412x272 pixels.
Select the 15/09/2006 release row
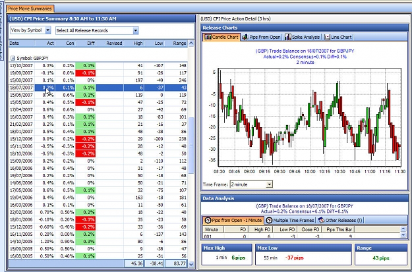pyautogui.click(x=98, y=161)
